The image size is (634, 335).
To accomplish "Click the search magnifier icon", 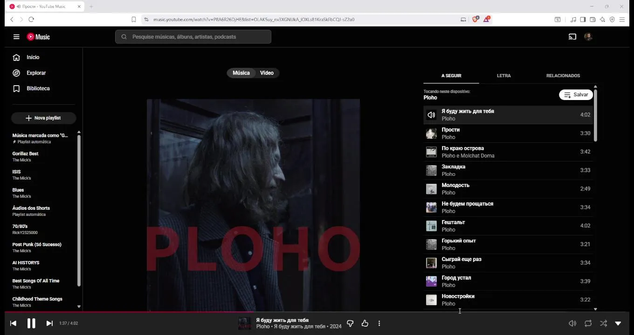I will click(x=124, y=37).
